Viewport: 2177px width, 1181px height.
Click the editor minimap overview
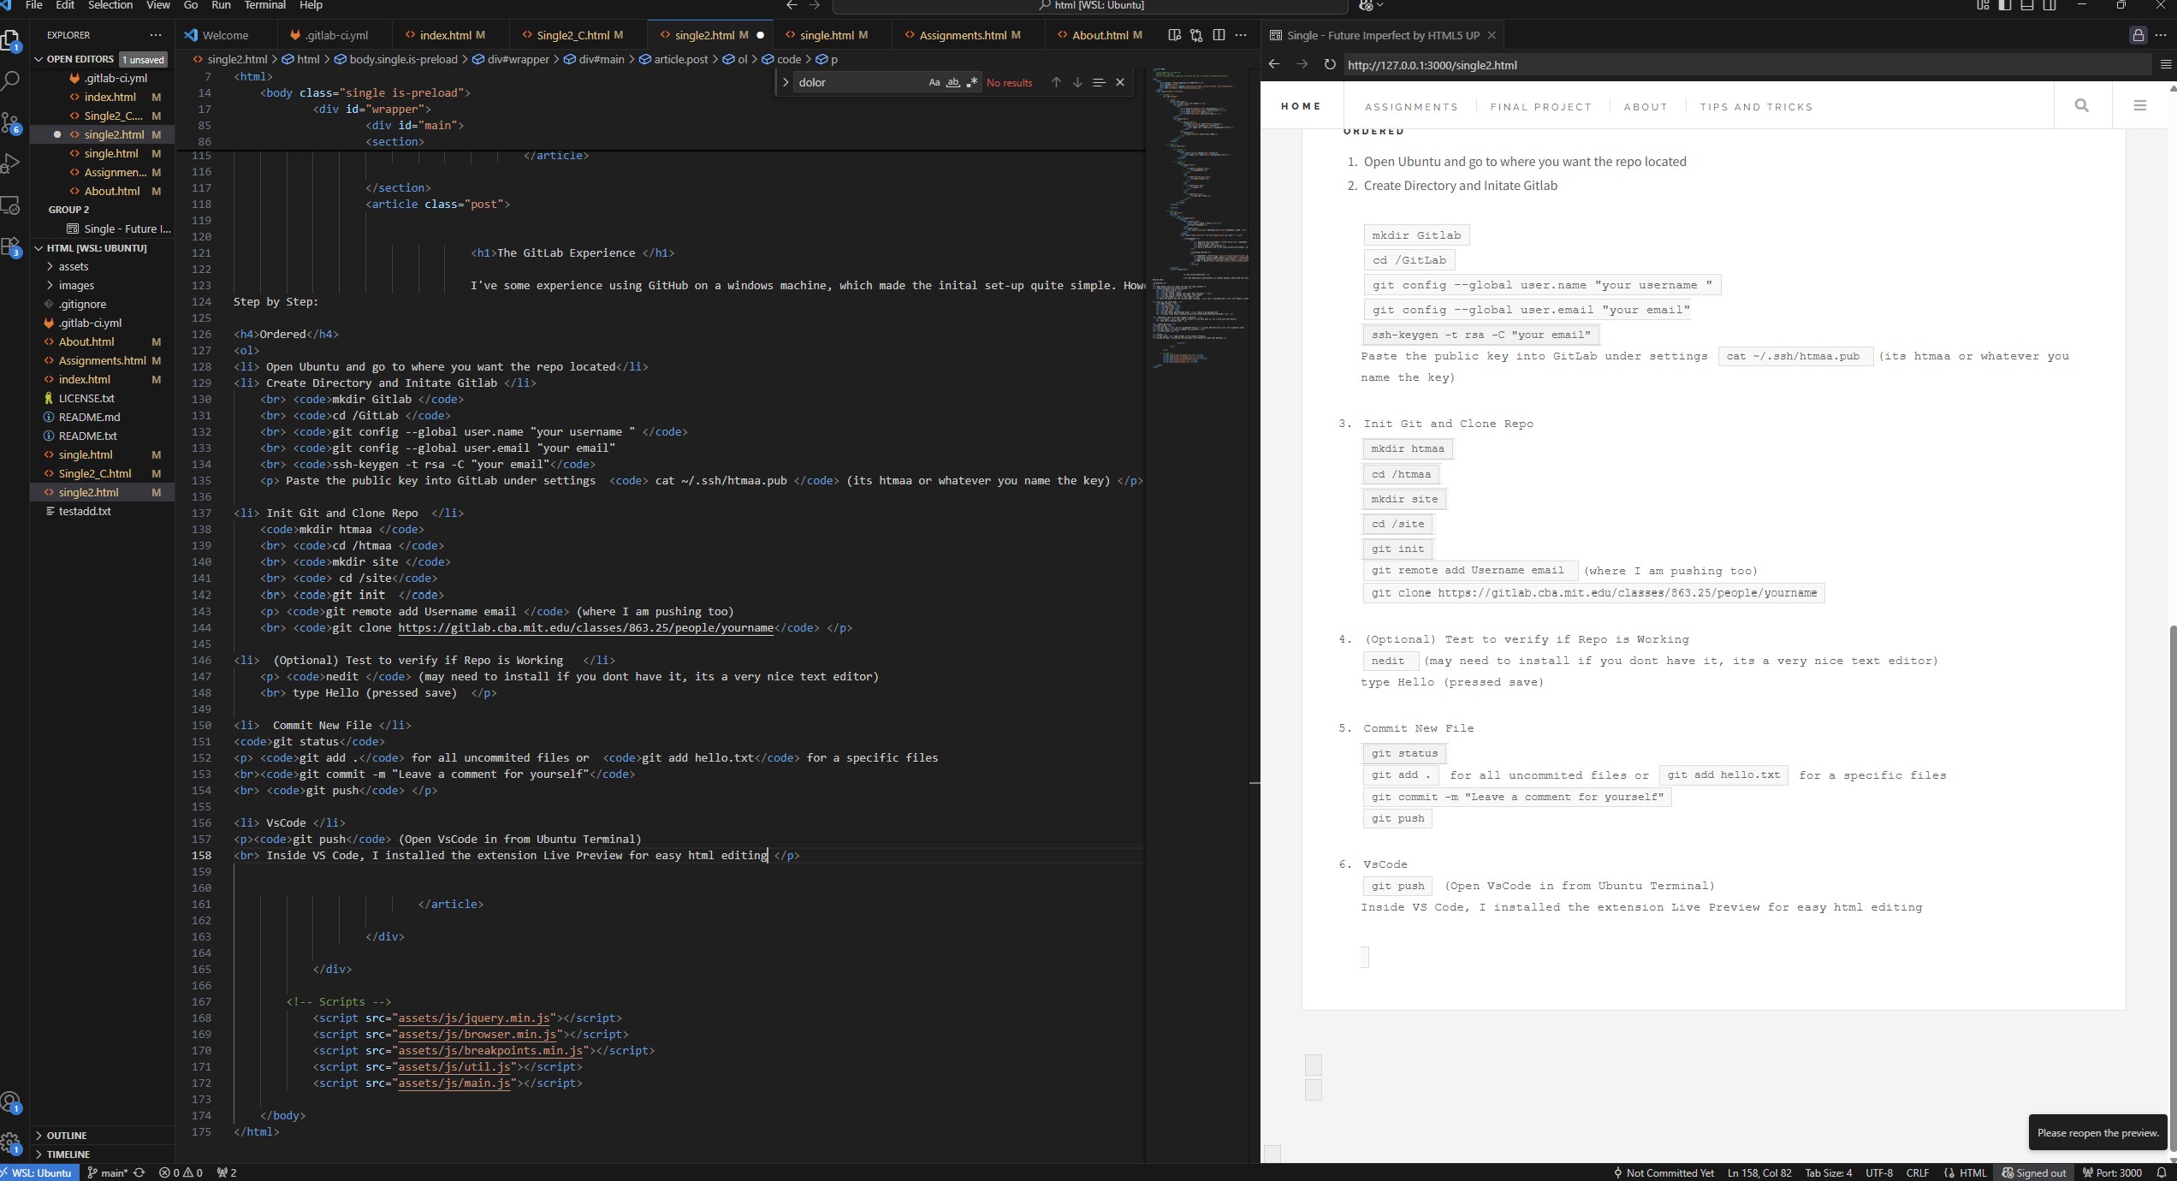point(1198,214)
